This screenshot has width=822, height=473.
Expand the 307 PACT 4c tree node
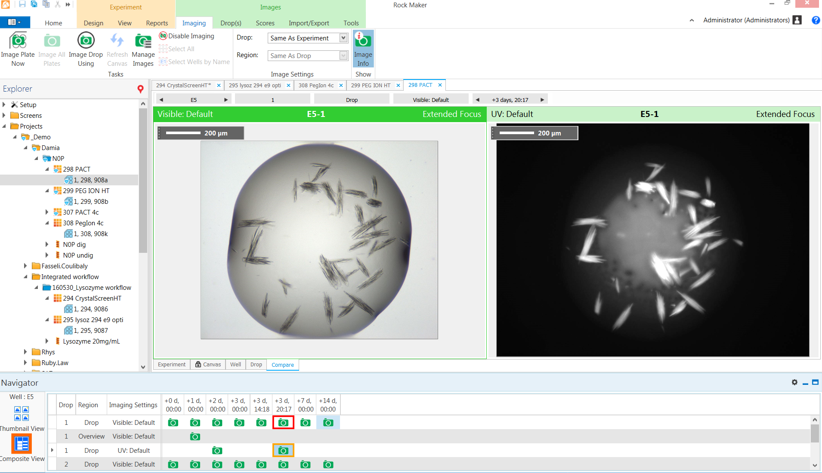pyautogui.click(x=47, y=212)
